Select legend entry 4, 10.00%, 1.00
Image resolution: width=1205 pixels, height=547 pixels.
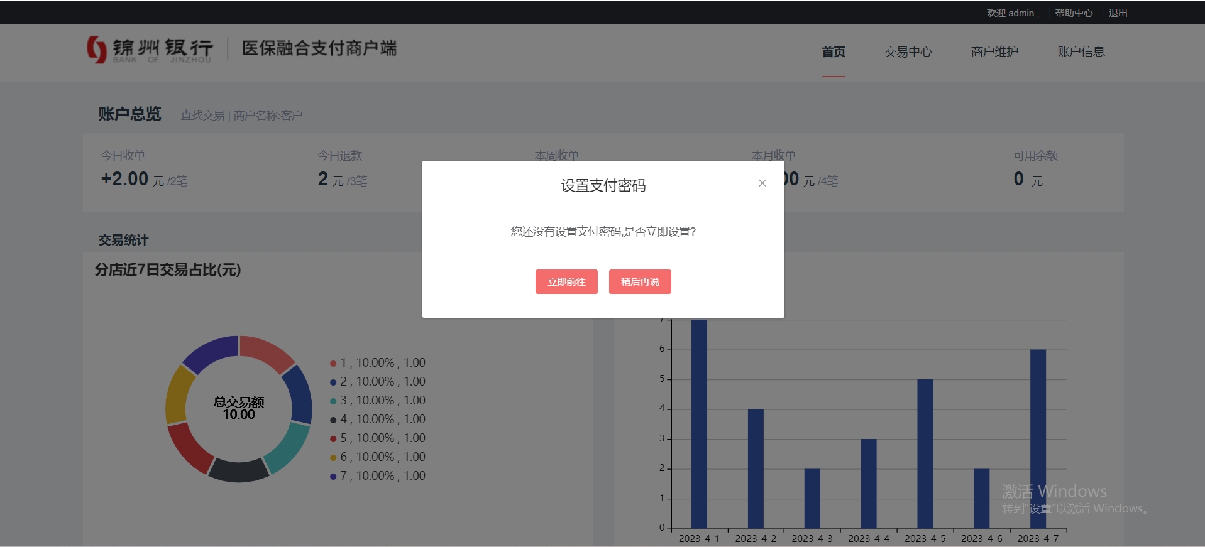(378, 419)
